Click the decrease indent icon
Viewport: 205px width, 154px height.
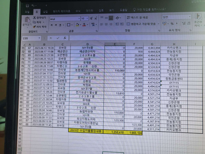click(x=117, y=24)
